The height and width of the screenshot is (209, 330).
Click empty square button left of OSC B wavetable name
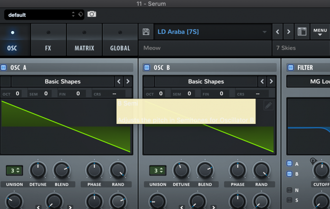tap(149, 81)
